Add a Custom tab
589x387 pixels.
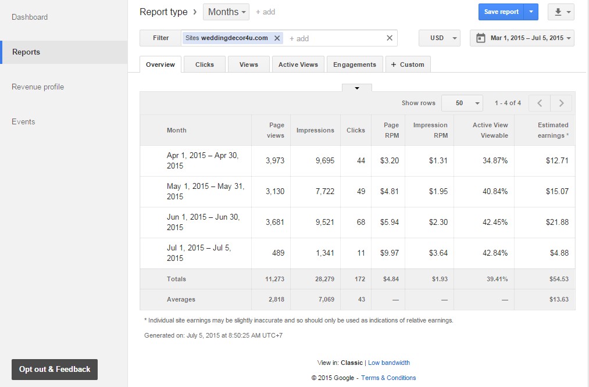pos(408,64)
